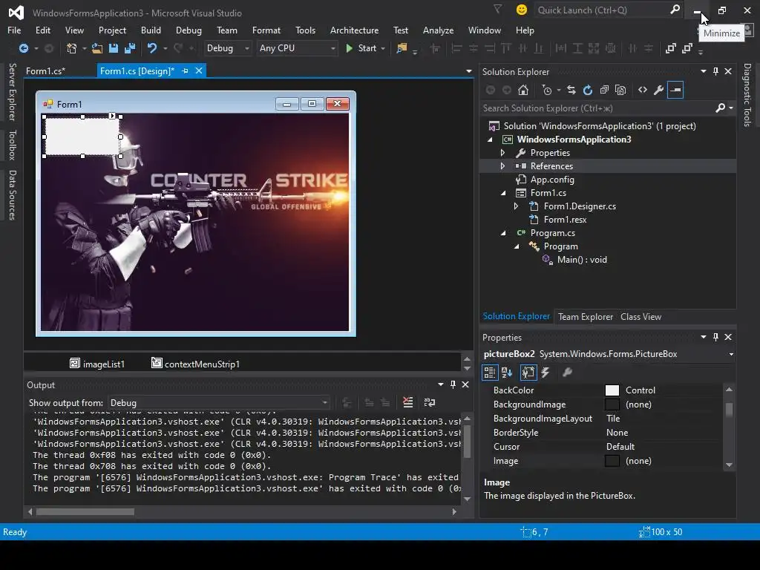Click the Collapse All icon in Solution Explorer
This screenshot has width=760, height=570.
[x=604, y=90]
